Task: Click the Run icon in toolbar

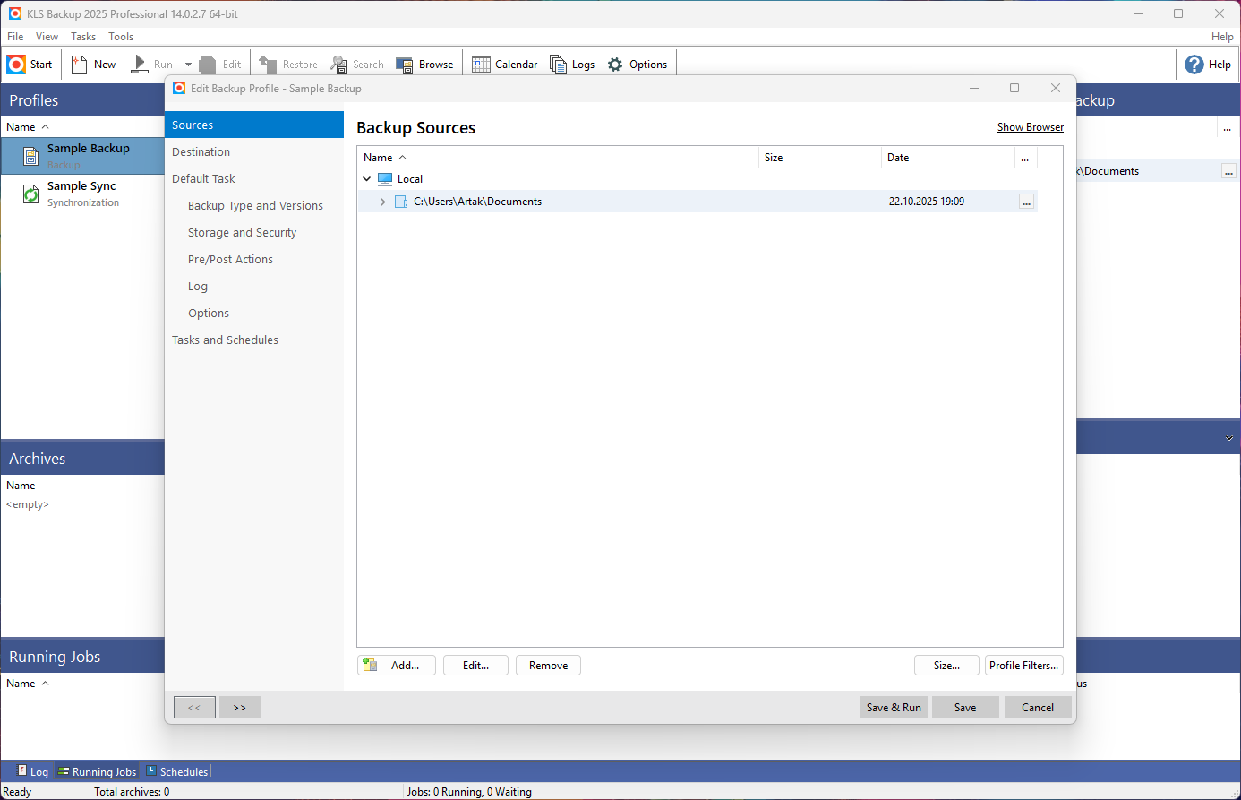Action: click(140, 65)
